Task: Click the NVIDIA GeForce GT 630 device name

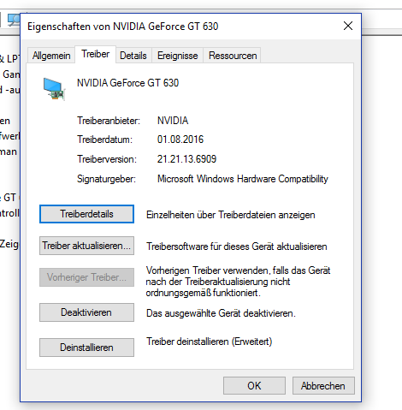Action: coord(127,83)
